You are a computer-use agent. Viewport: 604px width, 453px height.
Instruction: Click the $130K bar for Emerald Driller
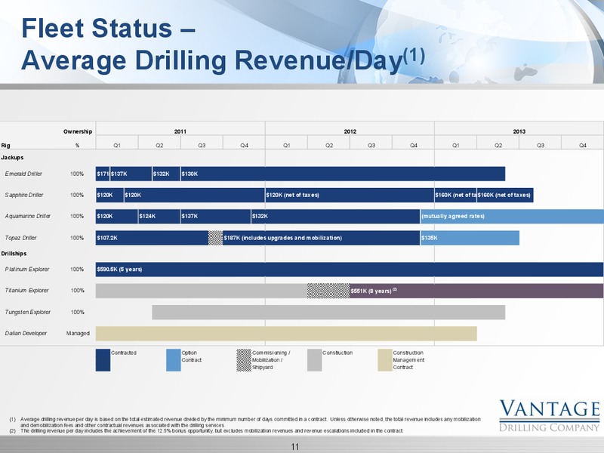[343, 174]
